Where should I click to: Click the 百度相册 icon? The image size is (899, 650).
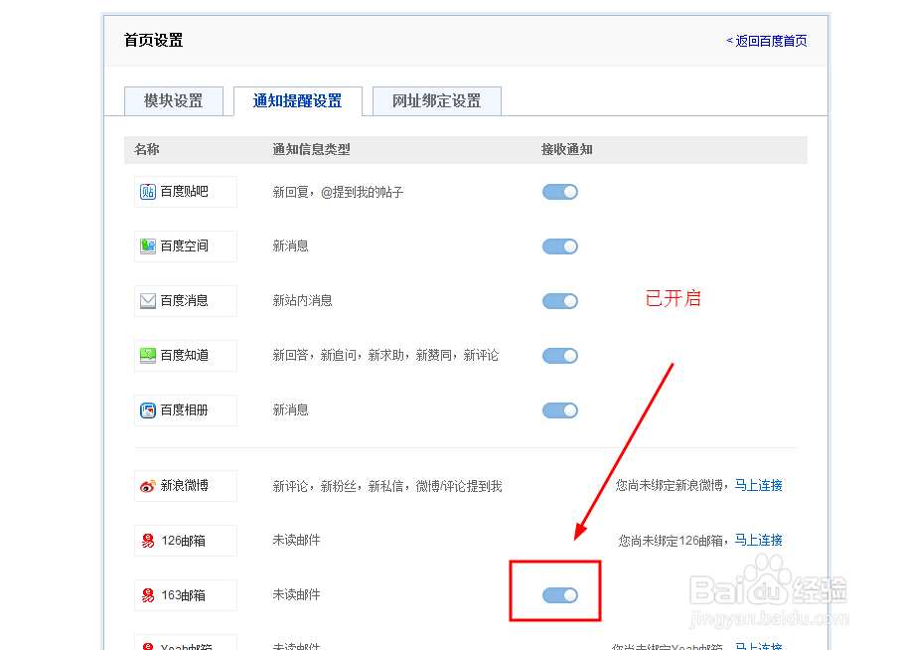point(148,410)
